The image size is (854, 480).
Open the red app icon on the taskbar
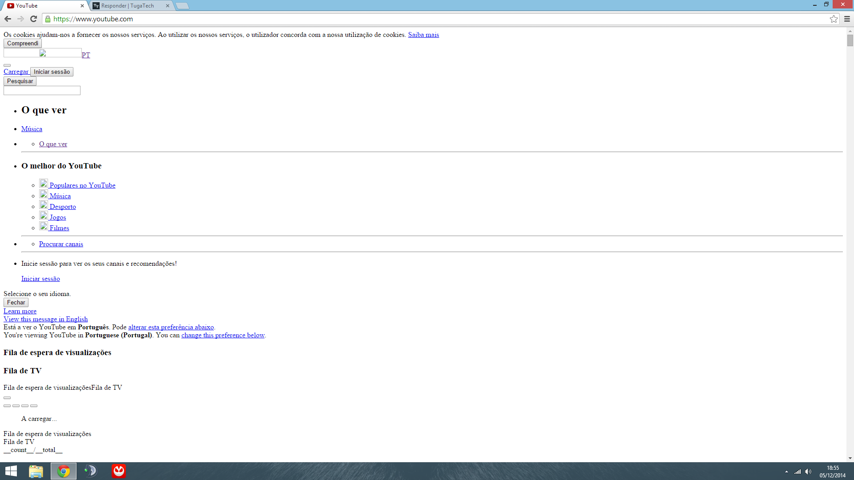click(x=119, y=471)
